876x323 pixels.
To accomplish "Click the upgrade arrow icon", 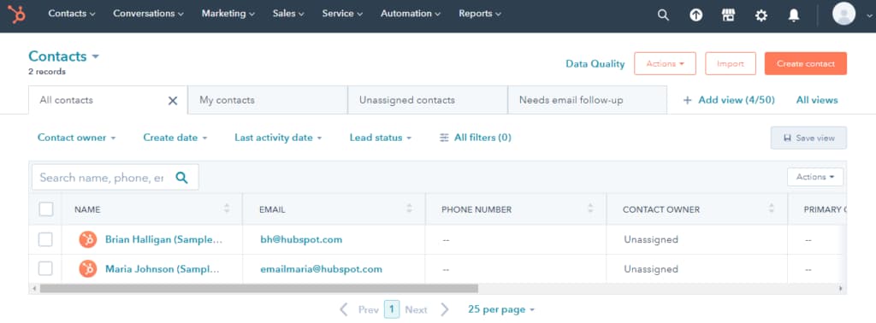I will coord(695,15).
